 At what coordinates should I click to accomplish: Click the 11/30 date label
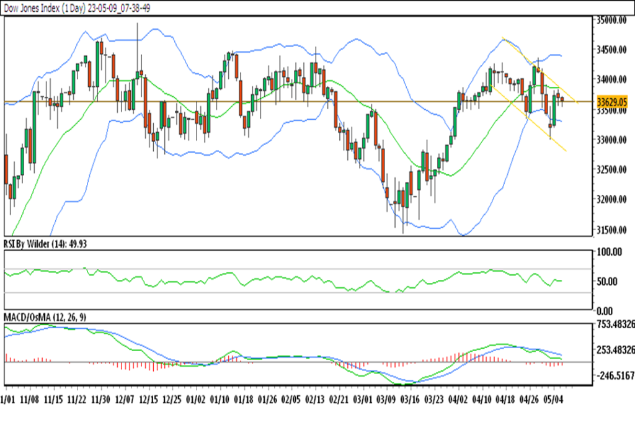(100, 400)
